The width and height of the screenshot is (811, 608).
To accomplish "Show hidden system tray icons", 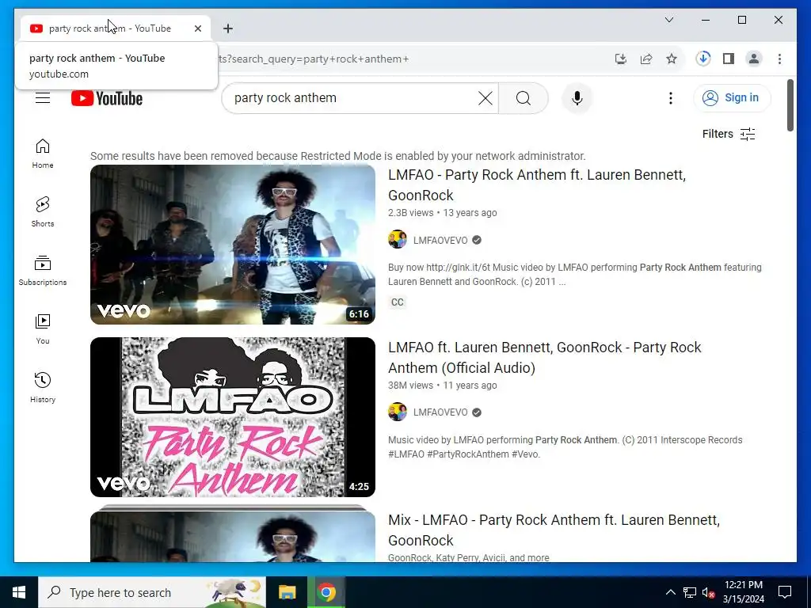I will coord(670,592).
